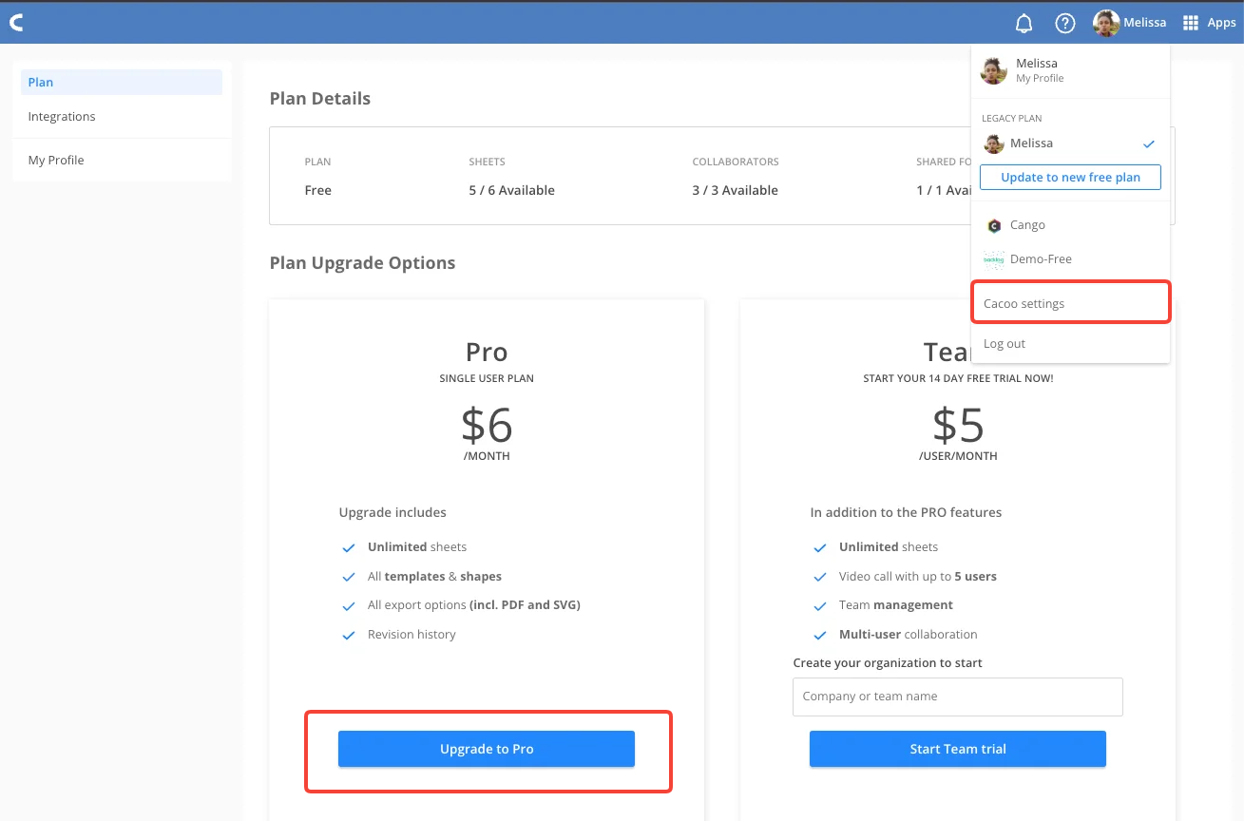Go to My Profile in the sidebar
Screen dimensions: 1244x821
122,161
